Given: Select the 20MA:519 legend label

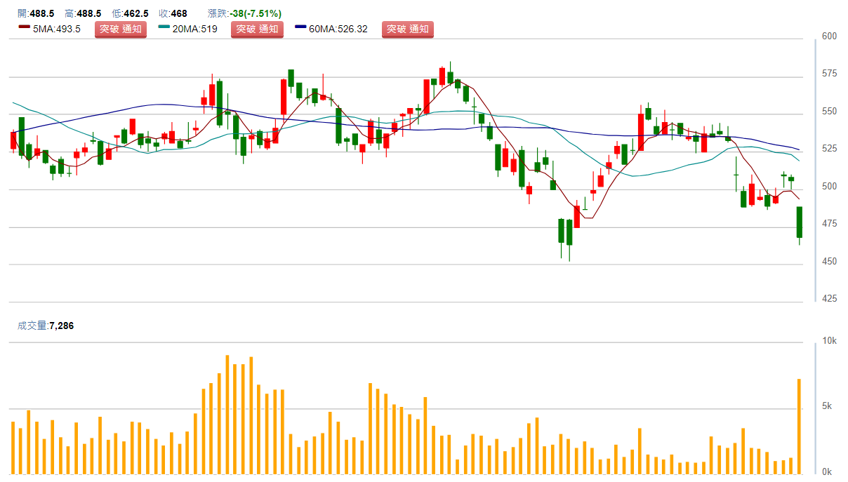Looking at the screenshot, I should tap(195, 29).
